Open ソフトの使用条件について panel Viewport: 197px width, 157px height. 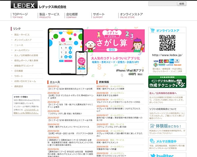167,114
